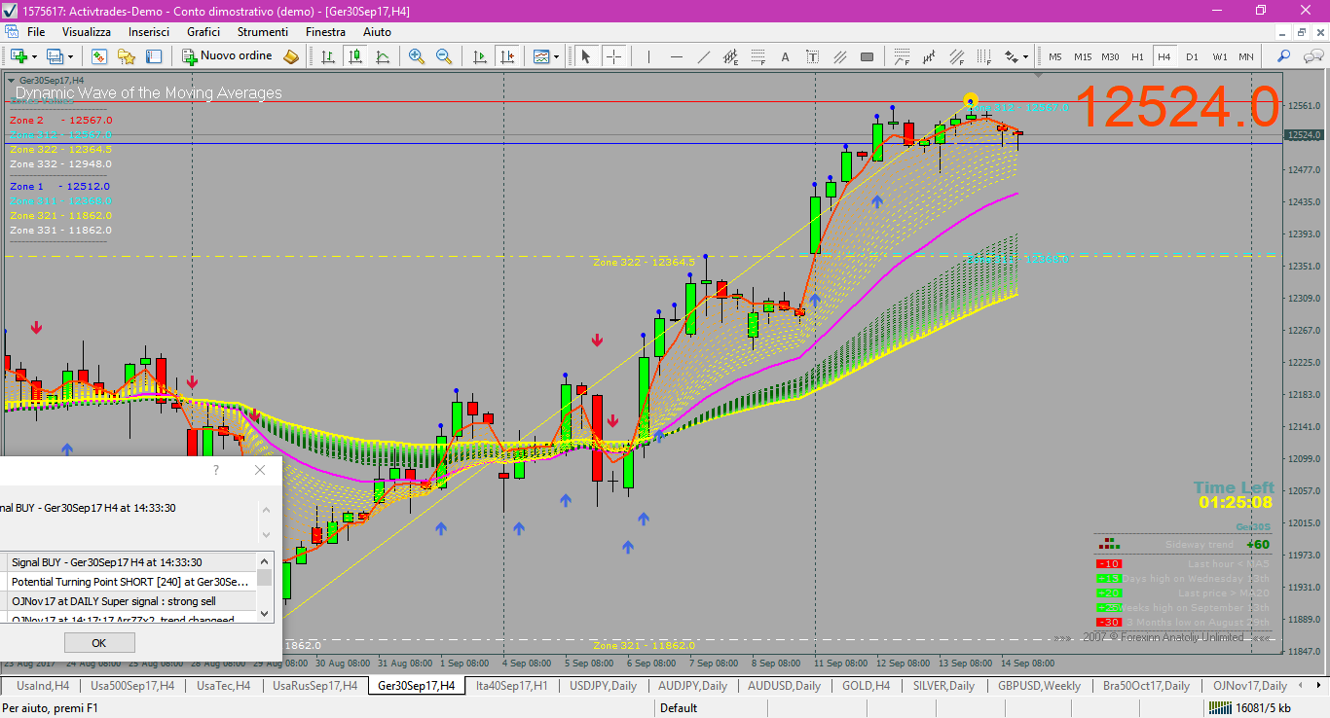Switch to the Usa500Sep17,H4 chart tab
This screenshot has width=1330, height=718.
click(x=132, y=686)
